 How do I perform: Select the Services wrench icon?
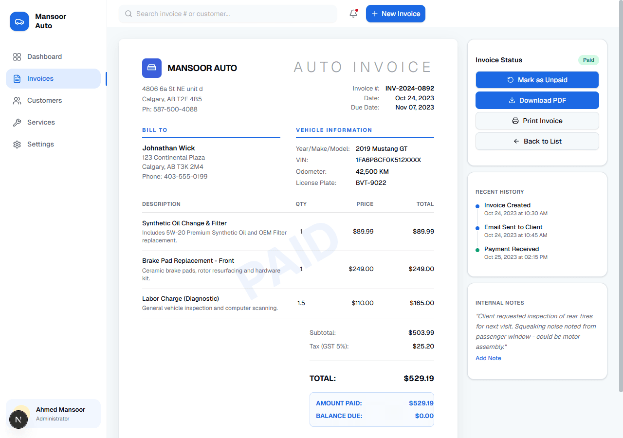[x=17, y=122]
